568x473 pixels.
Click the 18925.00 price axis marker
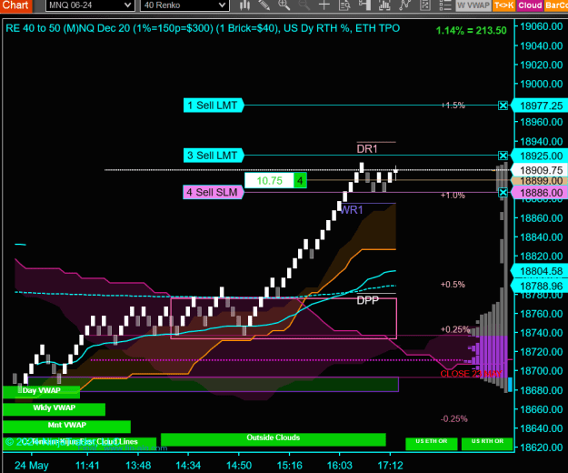coord(541,156)
